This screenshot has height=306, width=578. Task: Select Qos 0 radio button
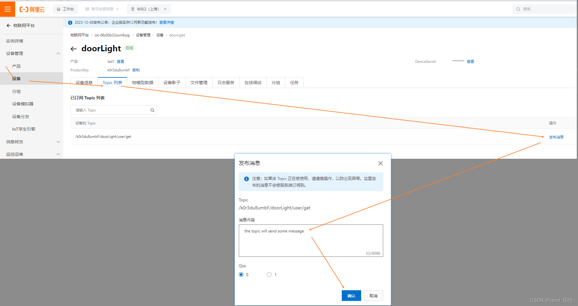tap(241, 274)
